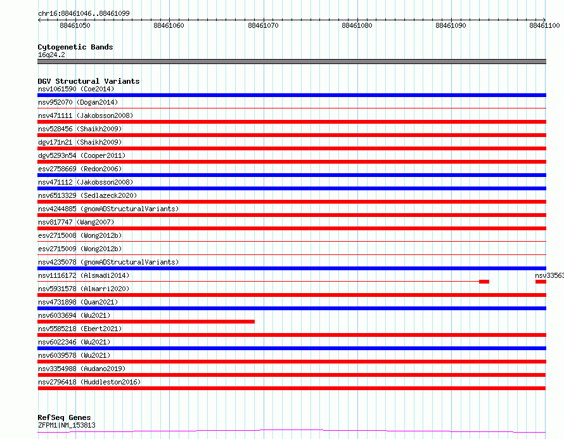
Task: Click the blue bar under esv2758669 (Redon2006)
Action: tap(292, 175)
